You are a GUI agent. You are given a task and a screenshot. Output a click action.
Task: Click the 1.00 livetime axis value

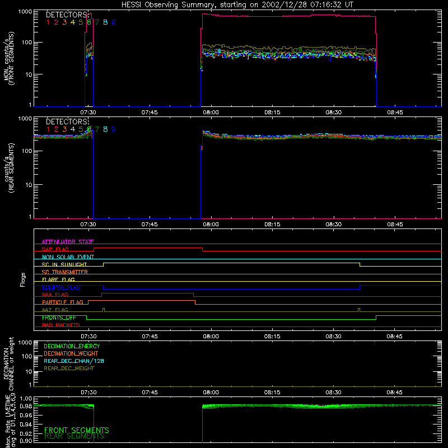pyautogui.click(x=26, y=399)
